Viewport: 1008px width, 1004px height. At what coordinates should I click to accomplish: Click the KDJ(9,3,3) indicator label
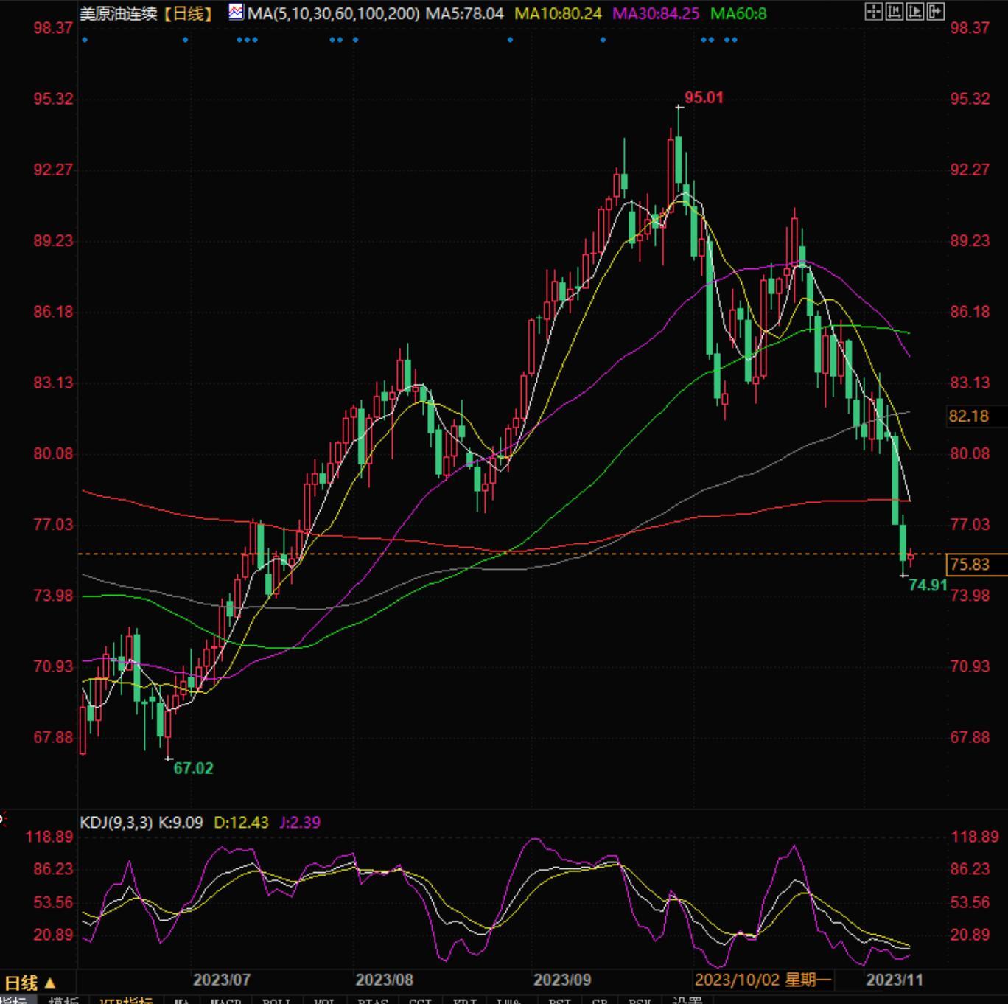[x=116, y=822]
